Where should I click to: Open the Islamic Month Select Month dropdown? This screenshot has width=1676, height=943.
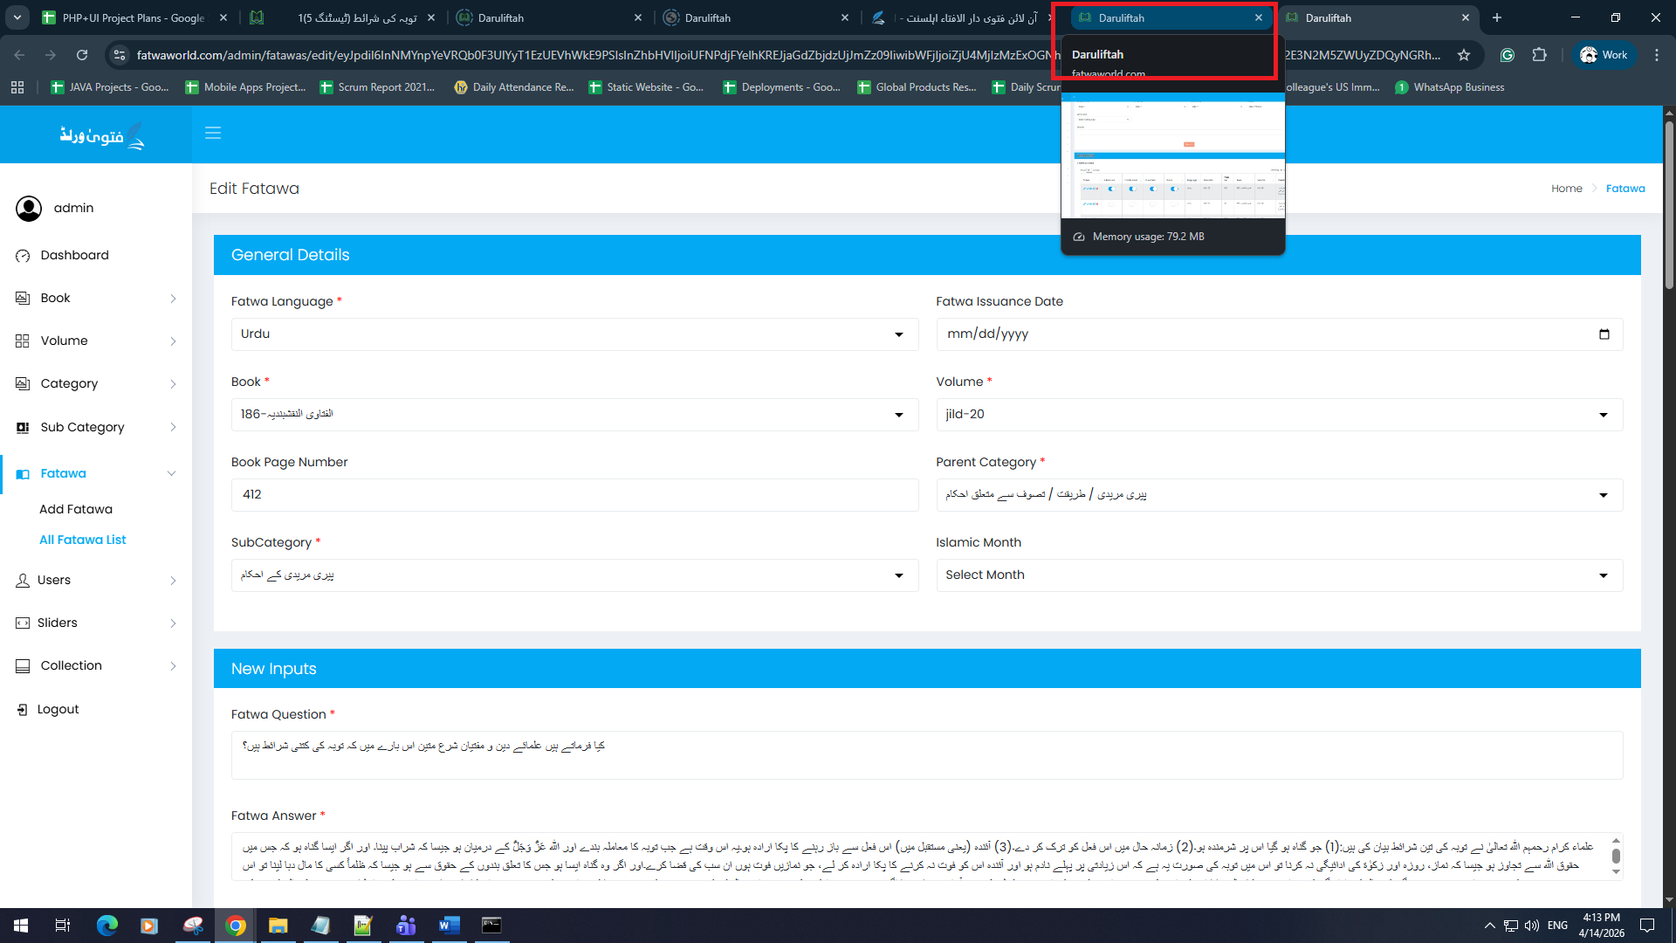(1279, 575)
